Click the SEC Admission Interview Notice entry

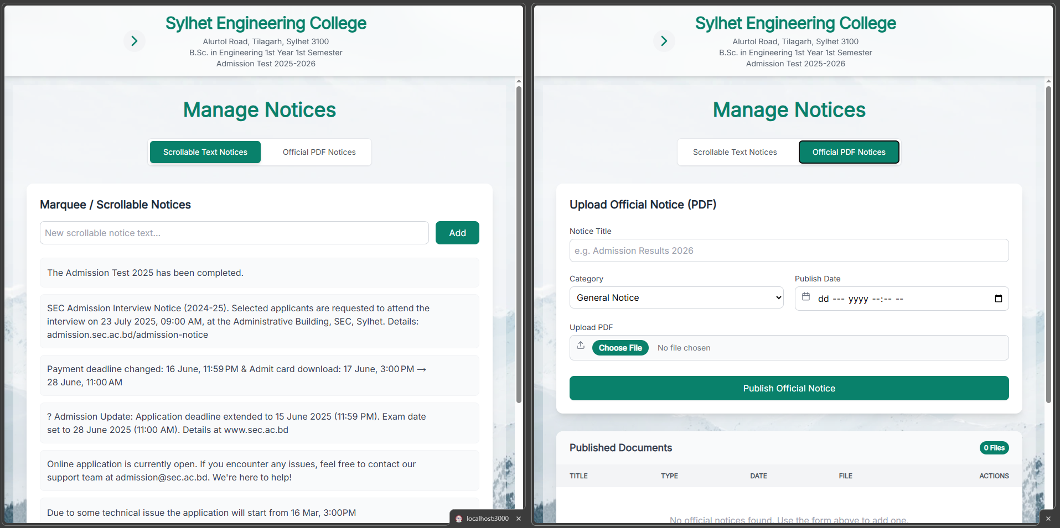point(260,321)
